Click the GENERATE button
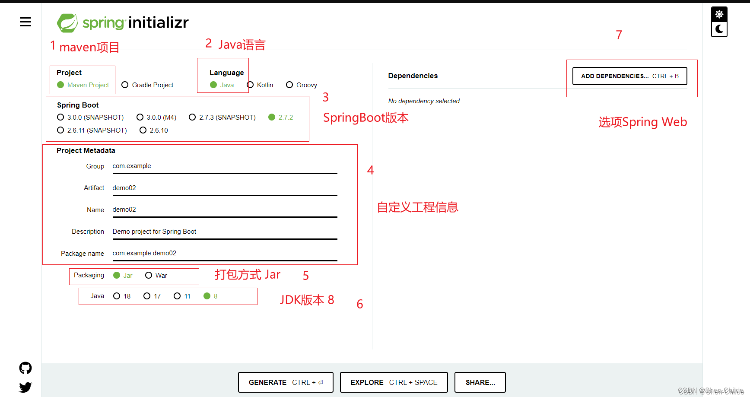 (x=285, y=382)
